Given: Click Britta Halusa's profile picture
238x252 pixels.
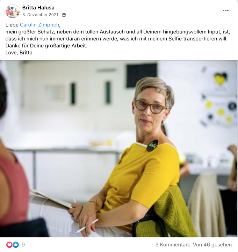Looking at the screenshot, I should pos(13,11).
